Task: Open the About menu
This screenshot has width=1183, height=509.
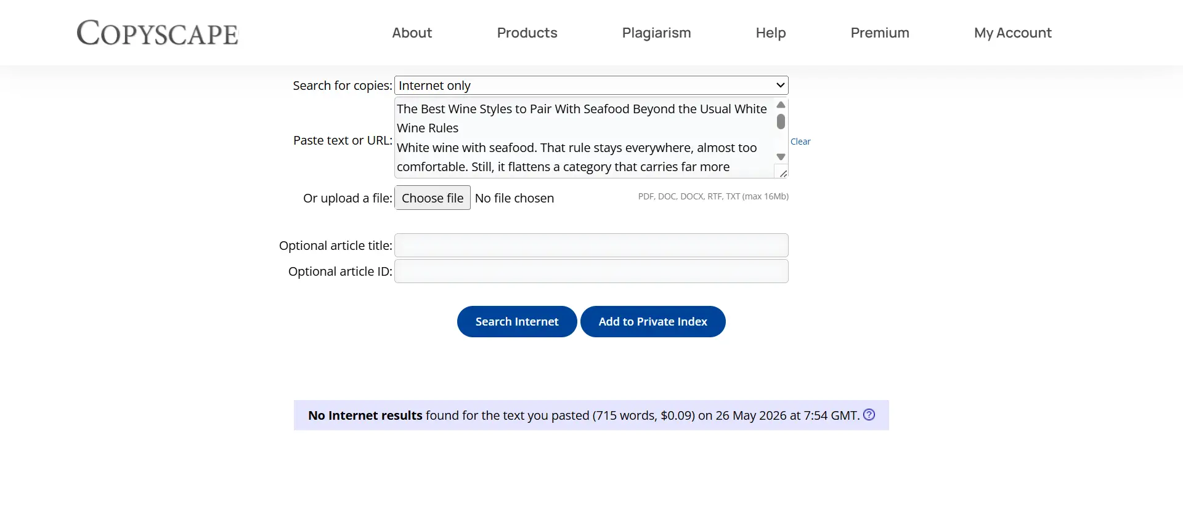Action: (412, 33)
